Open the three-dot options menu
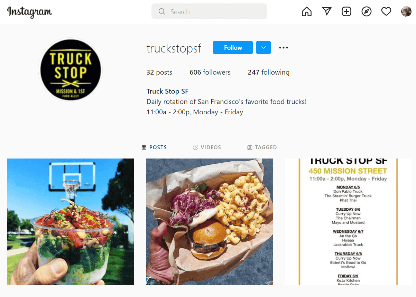416x297 pixels. pyautogui.click(x=284, y=48)
